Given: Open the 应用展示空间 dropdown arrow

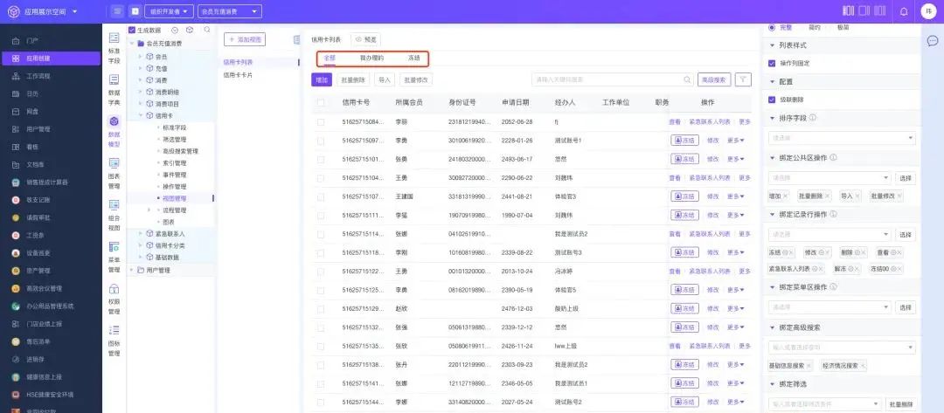Looking at the screenshot, I should (x=74, y=11).
